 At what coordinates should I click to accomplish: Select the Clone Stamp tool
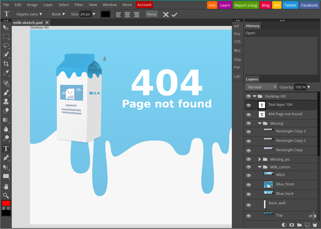(x=6, y=101)
